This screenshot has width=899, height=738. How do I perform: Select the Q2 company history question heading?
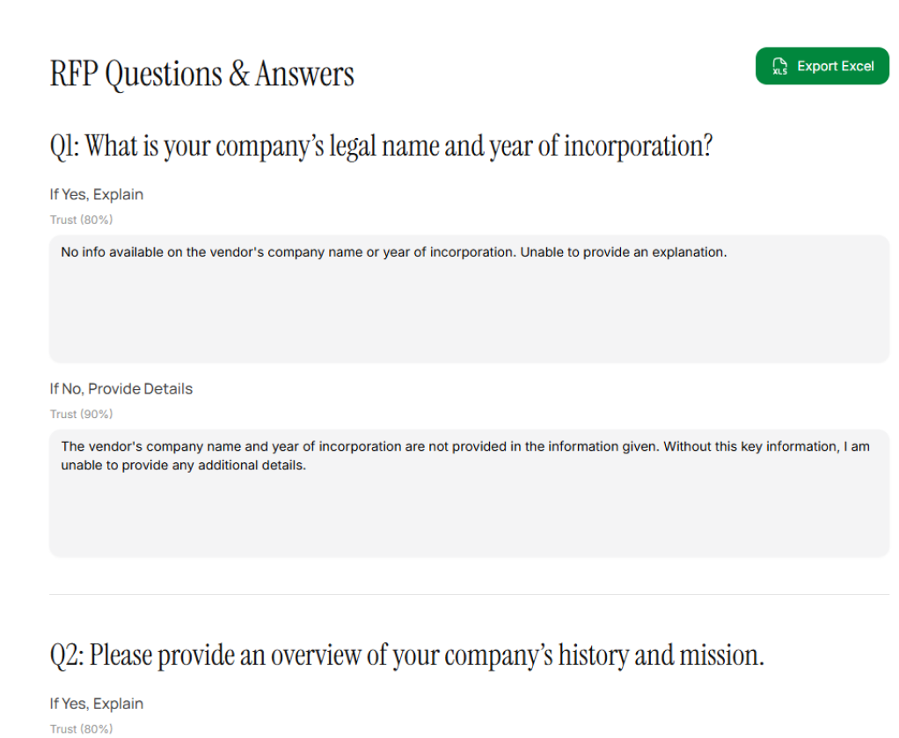pyautogui.click(x=406, y=655)
